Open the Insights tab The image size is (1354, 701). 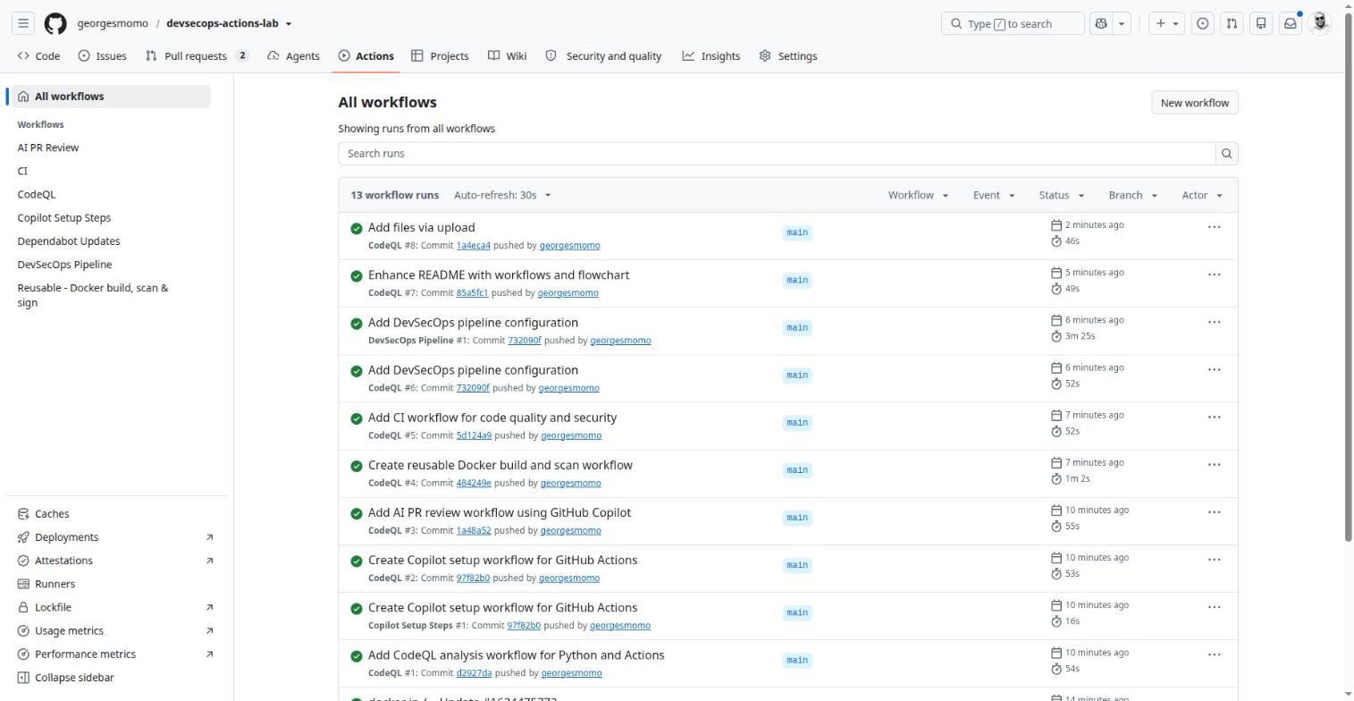point(711,55)
